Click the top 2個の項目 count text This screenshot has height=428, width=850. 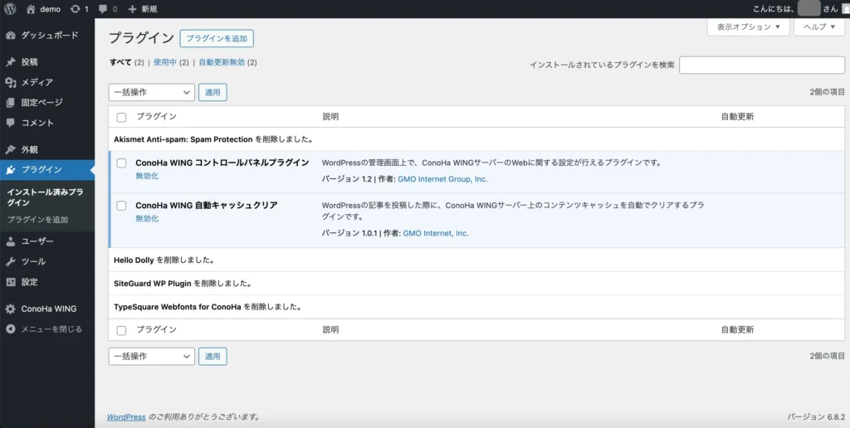click(x=828, y=92)
